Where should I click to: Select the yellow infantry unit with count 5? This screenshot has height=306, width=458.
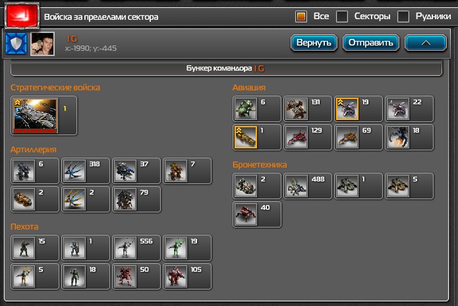[x=35, y=276]
